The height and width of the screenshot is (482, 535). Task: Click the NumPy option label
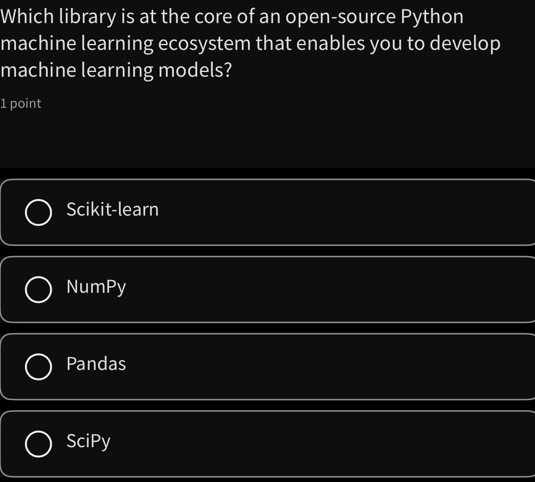(96, 287)
